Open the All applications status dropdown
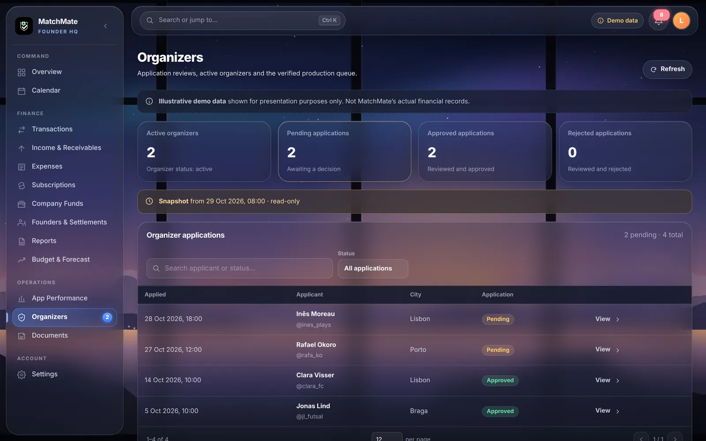This screenshot has height=441, width=706. tap(373, 269)
